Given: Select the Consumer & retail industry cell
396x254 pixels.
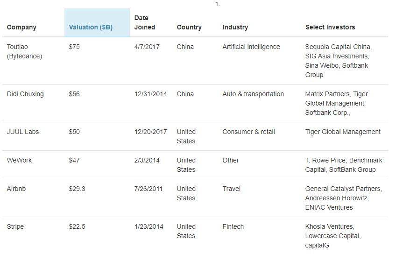Looking at the screenshot, I should tap(248, 132).
